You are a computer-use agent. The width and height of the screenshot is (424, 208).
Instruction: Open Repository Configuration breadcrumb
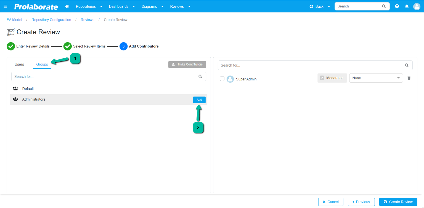point(51,20)
